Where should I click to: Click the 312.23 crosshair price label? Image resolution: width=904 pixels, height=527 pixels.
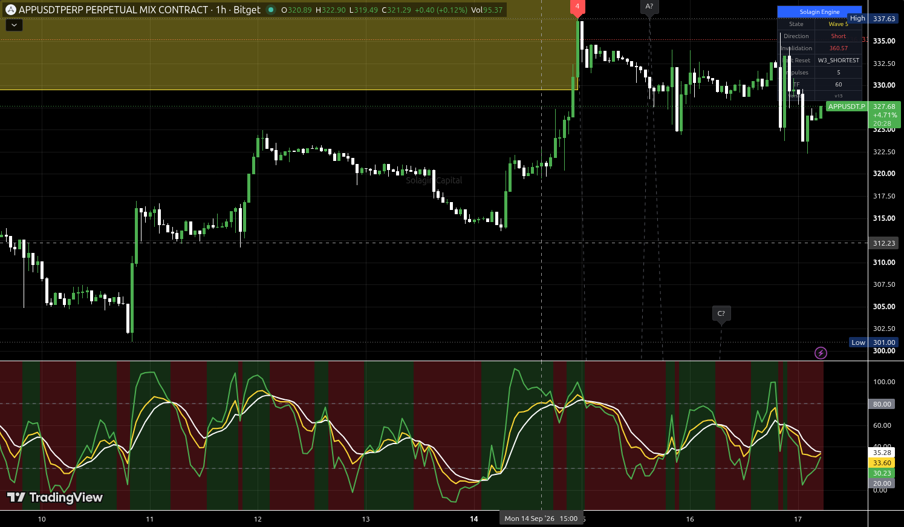[x=883, y=243]
